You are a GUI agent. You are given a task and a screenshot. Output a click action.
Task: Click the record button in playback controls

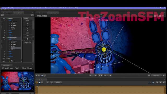[99, 75]
